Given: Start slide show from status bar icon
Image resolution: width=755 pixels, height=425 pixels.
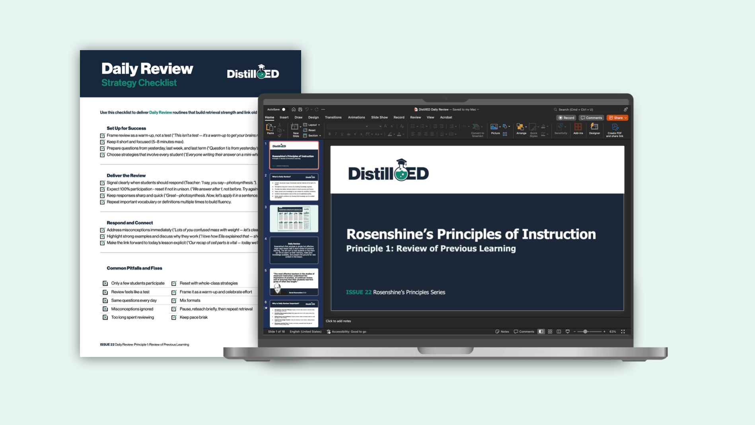Looking at the screenshot, I should (568, 331).
